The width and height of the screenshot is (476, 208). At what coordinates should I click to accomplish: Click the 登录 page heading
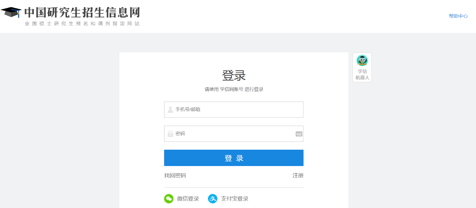[234, 75]
